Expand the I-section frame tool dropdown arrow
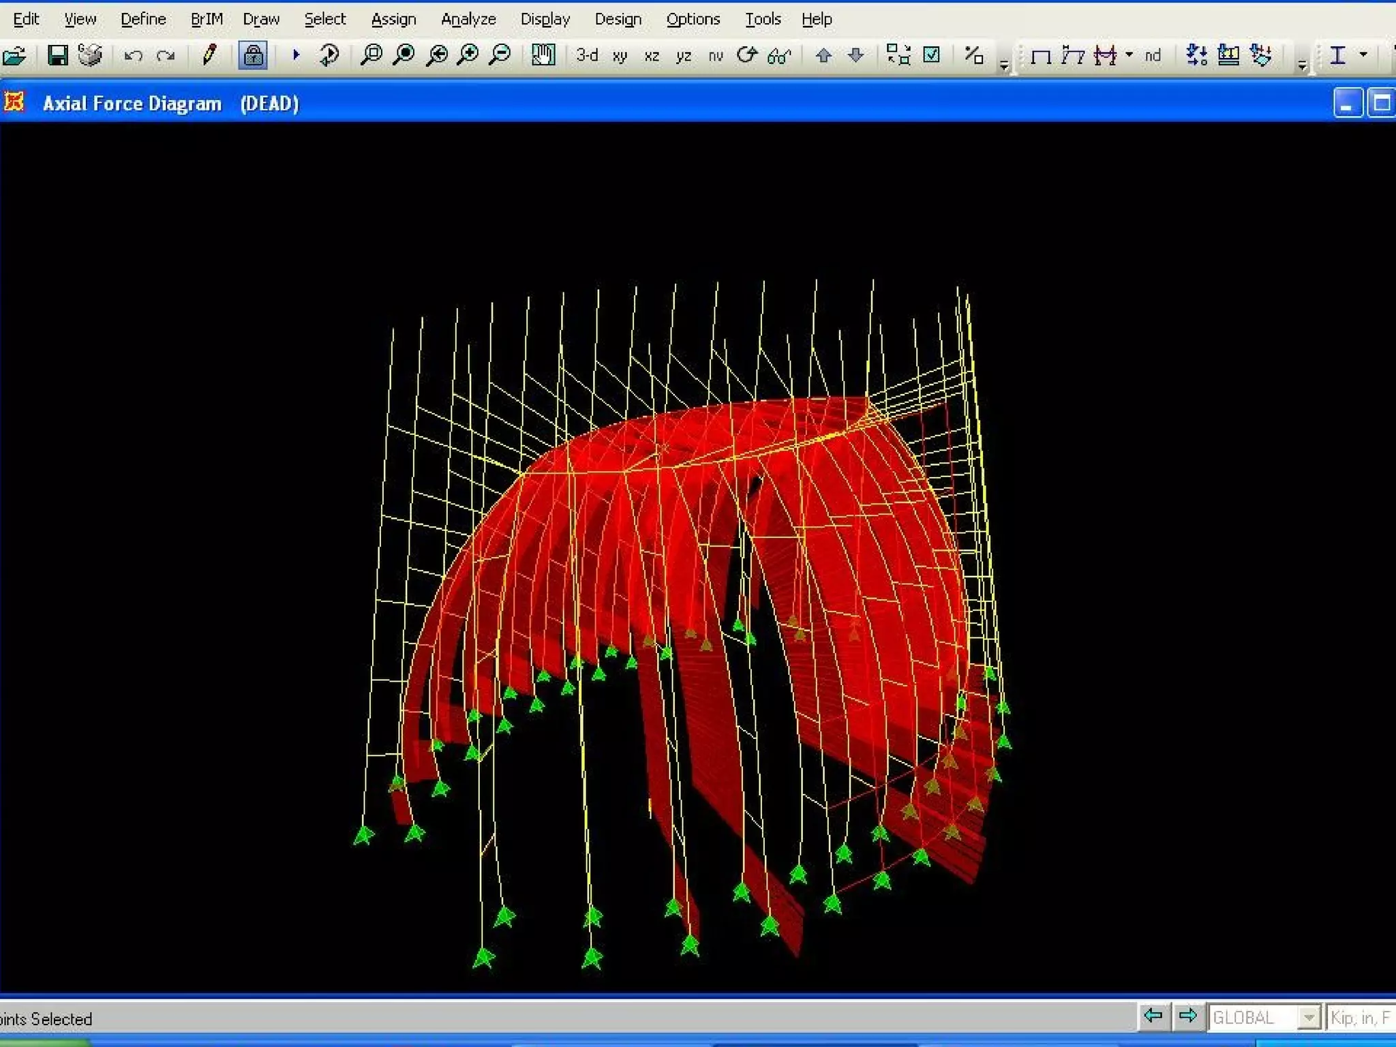Viewport: 1396px width, 1047px height. coord(1363,55)
